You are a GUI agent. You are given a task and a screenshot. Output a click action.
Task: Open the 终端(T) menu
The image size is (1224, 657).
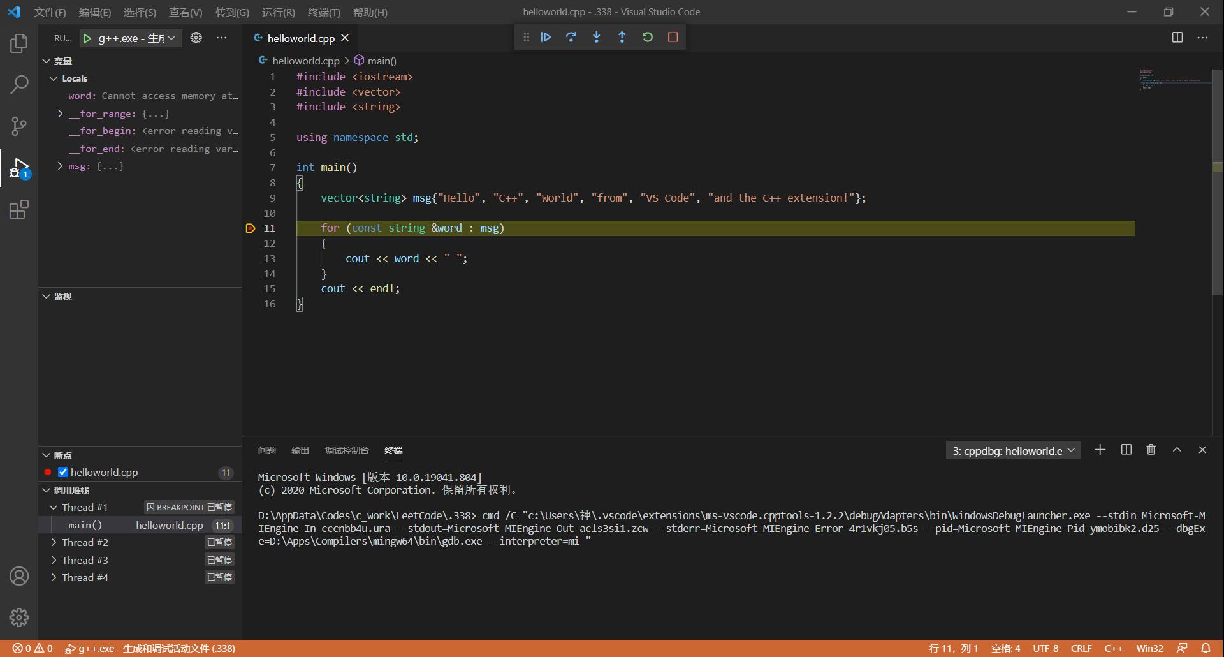pos(324,12)
